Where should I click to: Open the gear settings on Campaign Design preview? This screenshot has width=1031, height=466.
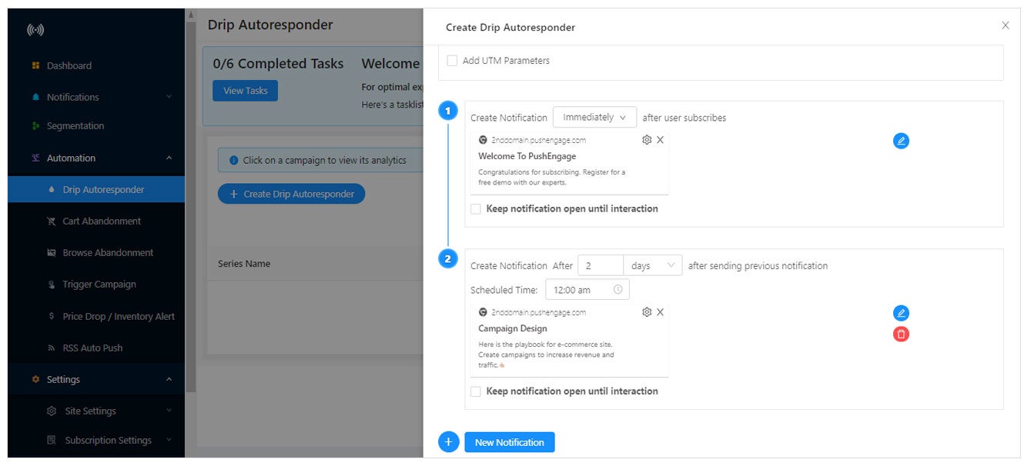click(645, 312)
